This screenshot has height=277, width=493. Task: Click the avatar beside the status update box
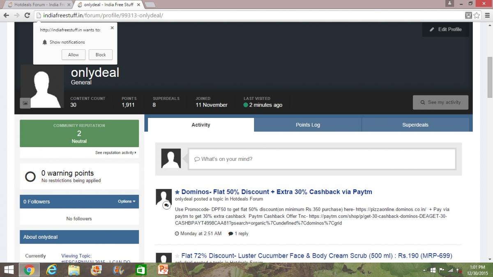[171, 158]
